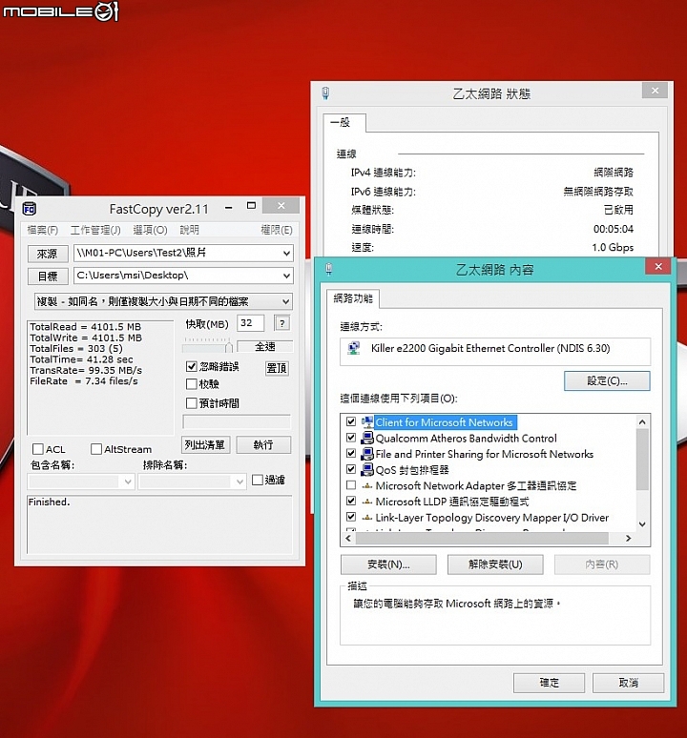Click the Ethernet Properties window title icon
687x738 pixels.
[x=329, y=269]
